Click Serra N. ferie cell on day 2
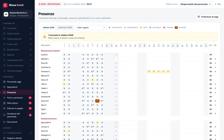The height and width of the screenshot is (140, 224). click(69, 131)
